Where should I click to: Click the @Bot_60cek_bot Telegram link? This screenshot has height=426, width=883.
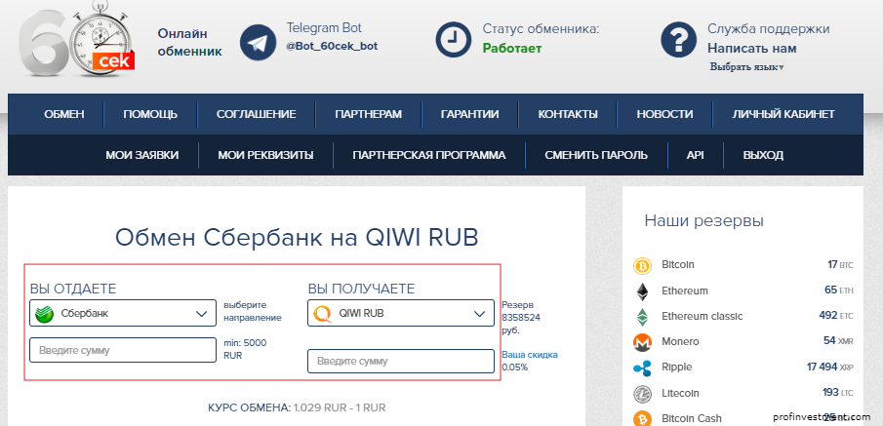tap(333, 46)
